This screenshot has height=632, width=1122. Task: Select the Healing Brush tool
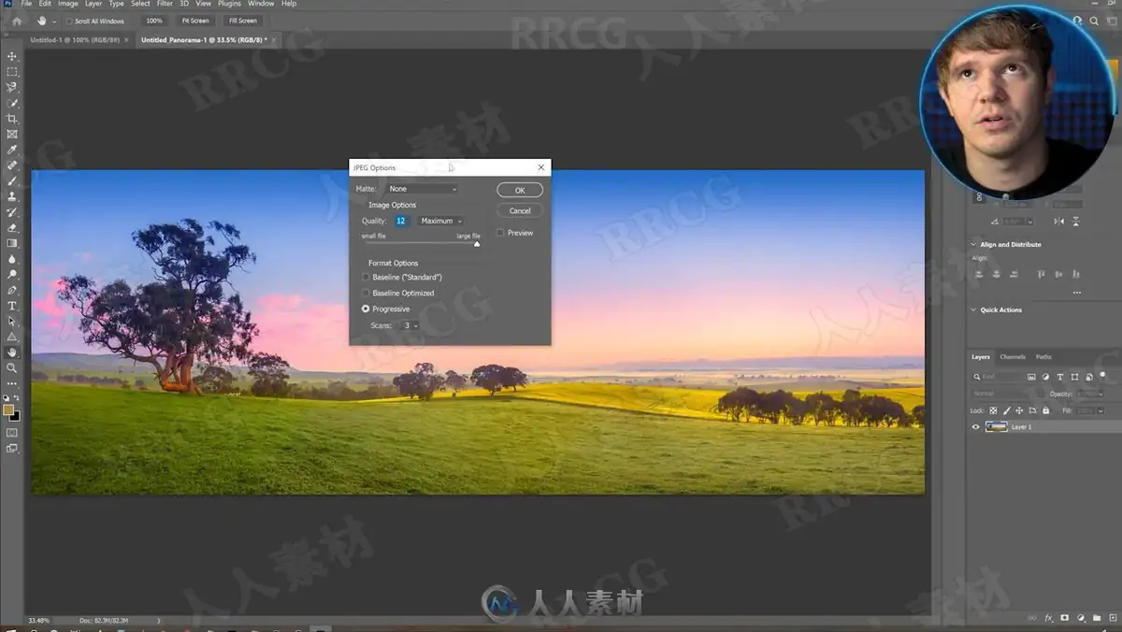(x=12, y=165)
